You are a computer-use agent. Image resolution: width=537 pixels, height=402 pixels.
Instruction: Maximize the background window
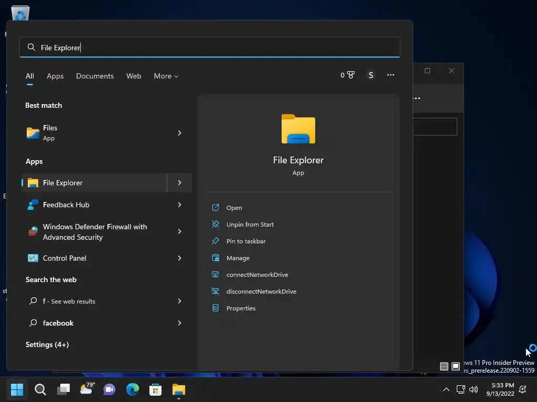pos(427,71)
